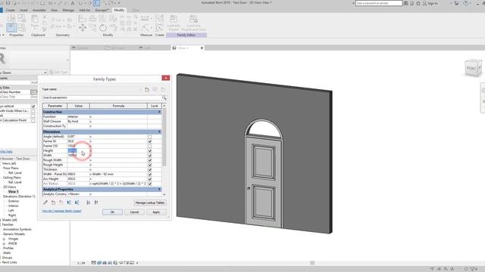Click the favorites star icon in title bar
Viewport: 485px width, 272px height.
pyautogui.click(x=418, y=3)
